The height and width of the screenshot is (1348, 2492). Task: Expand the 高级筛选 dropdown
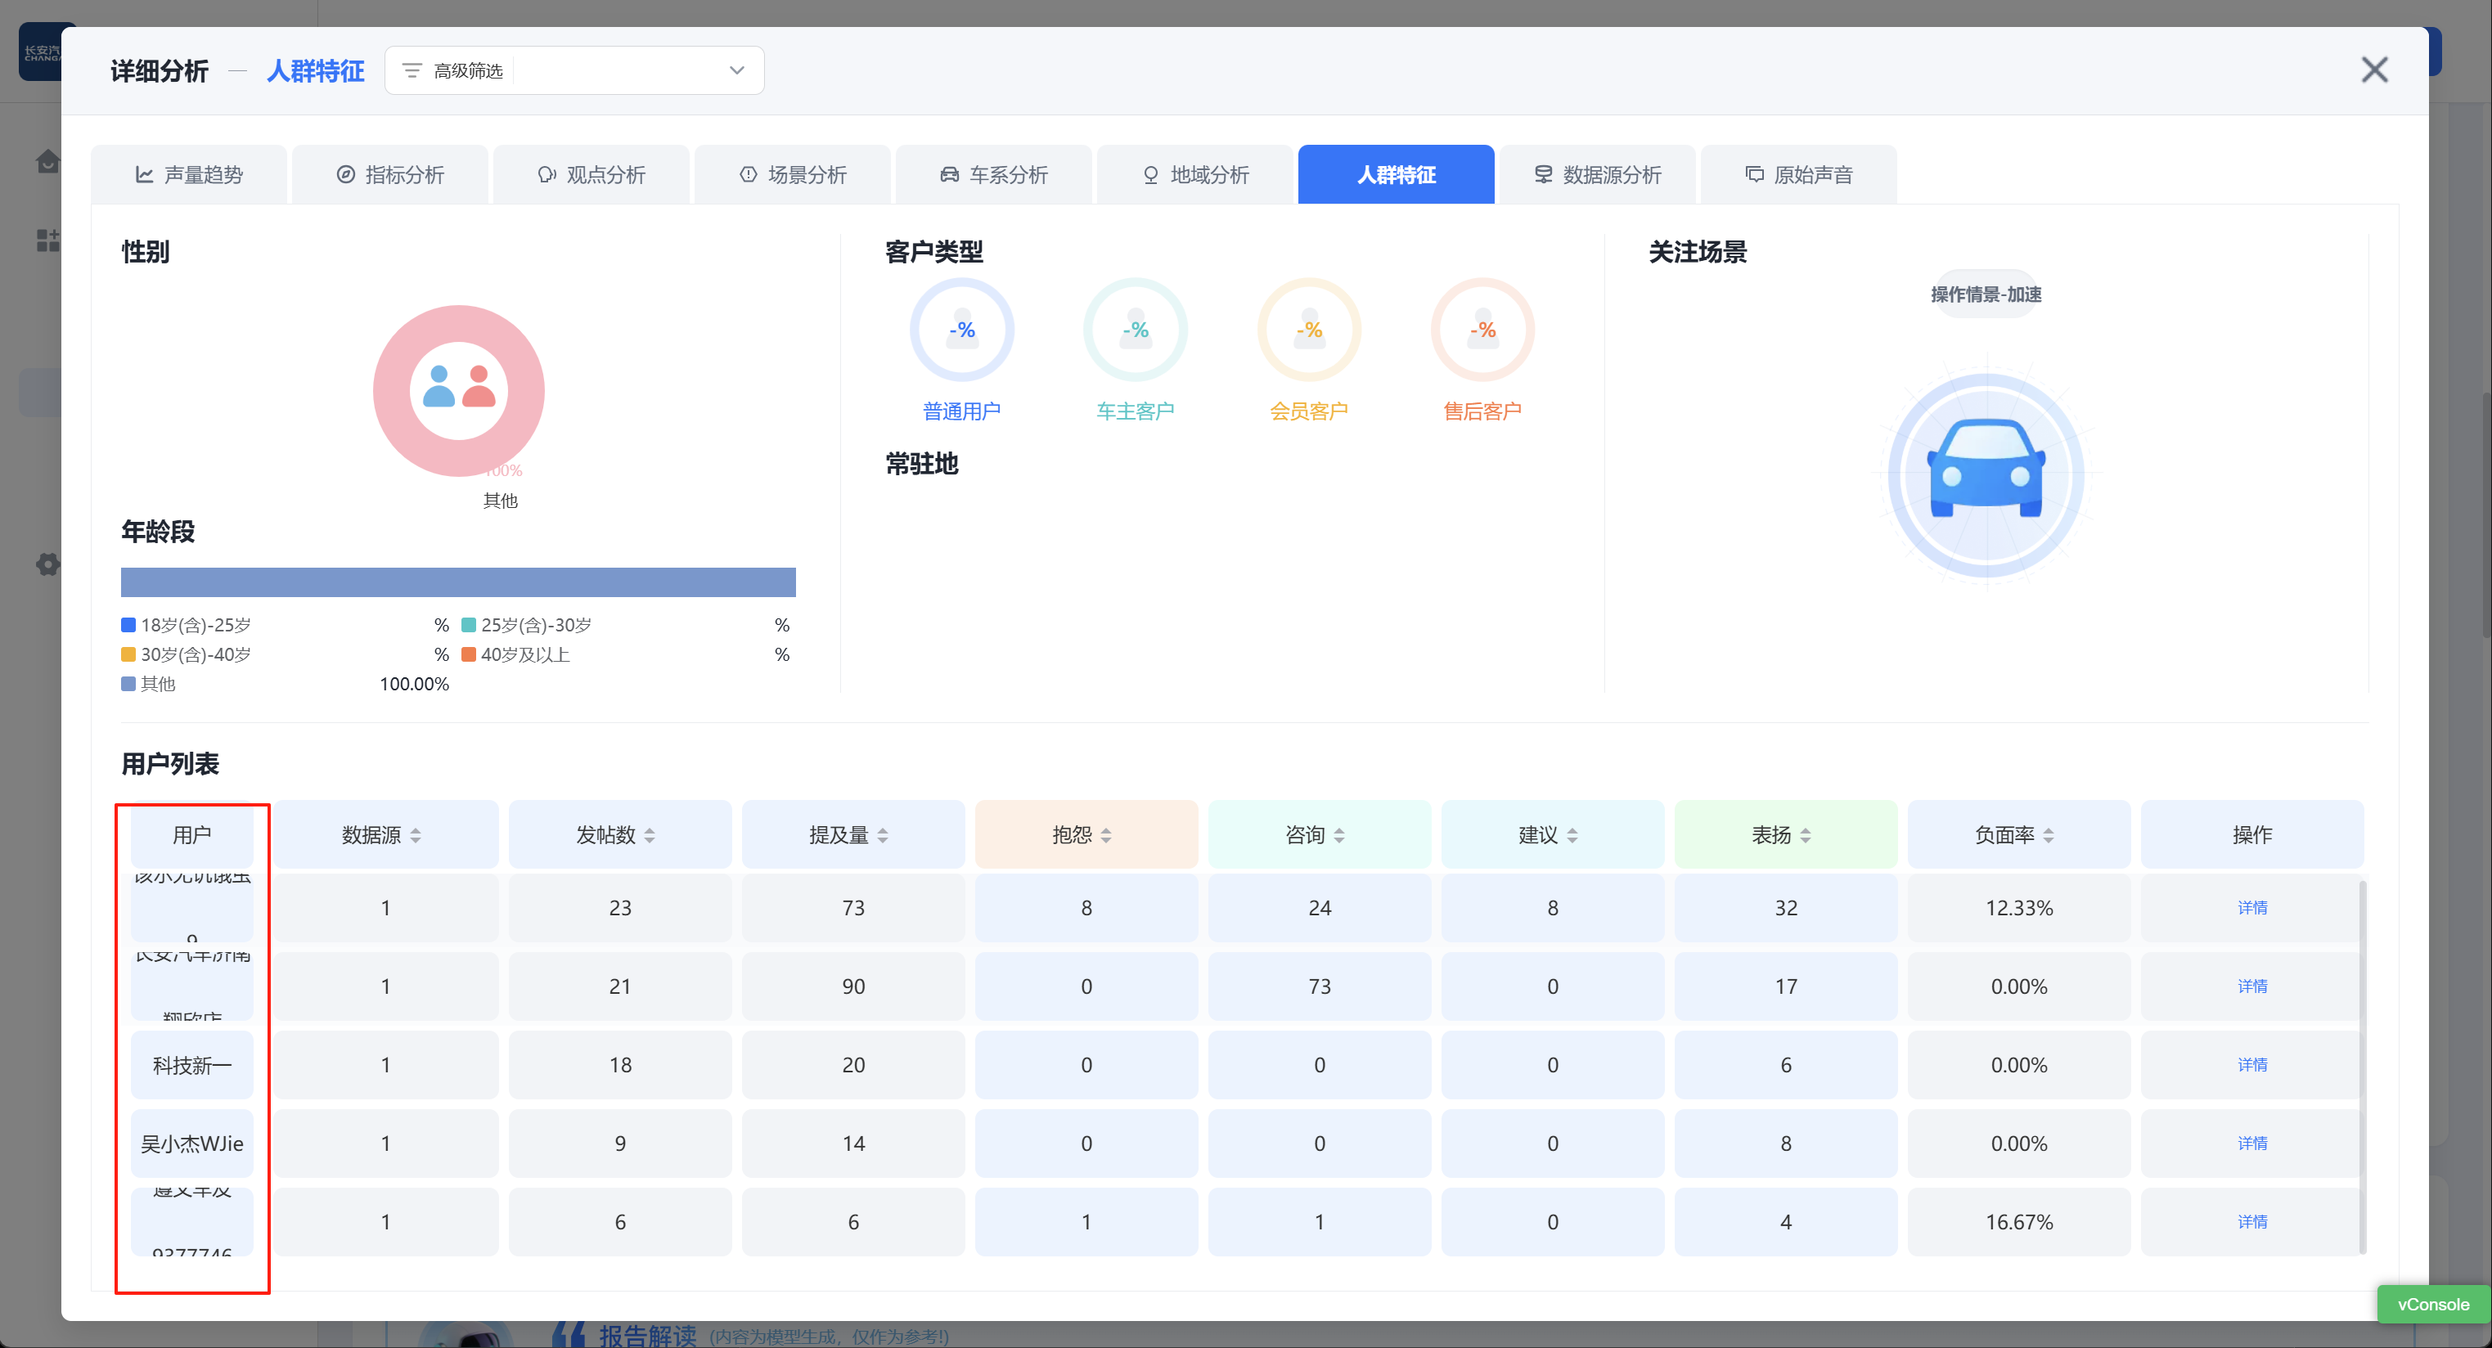coord(737,70)
